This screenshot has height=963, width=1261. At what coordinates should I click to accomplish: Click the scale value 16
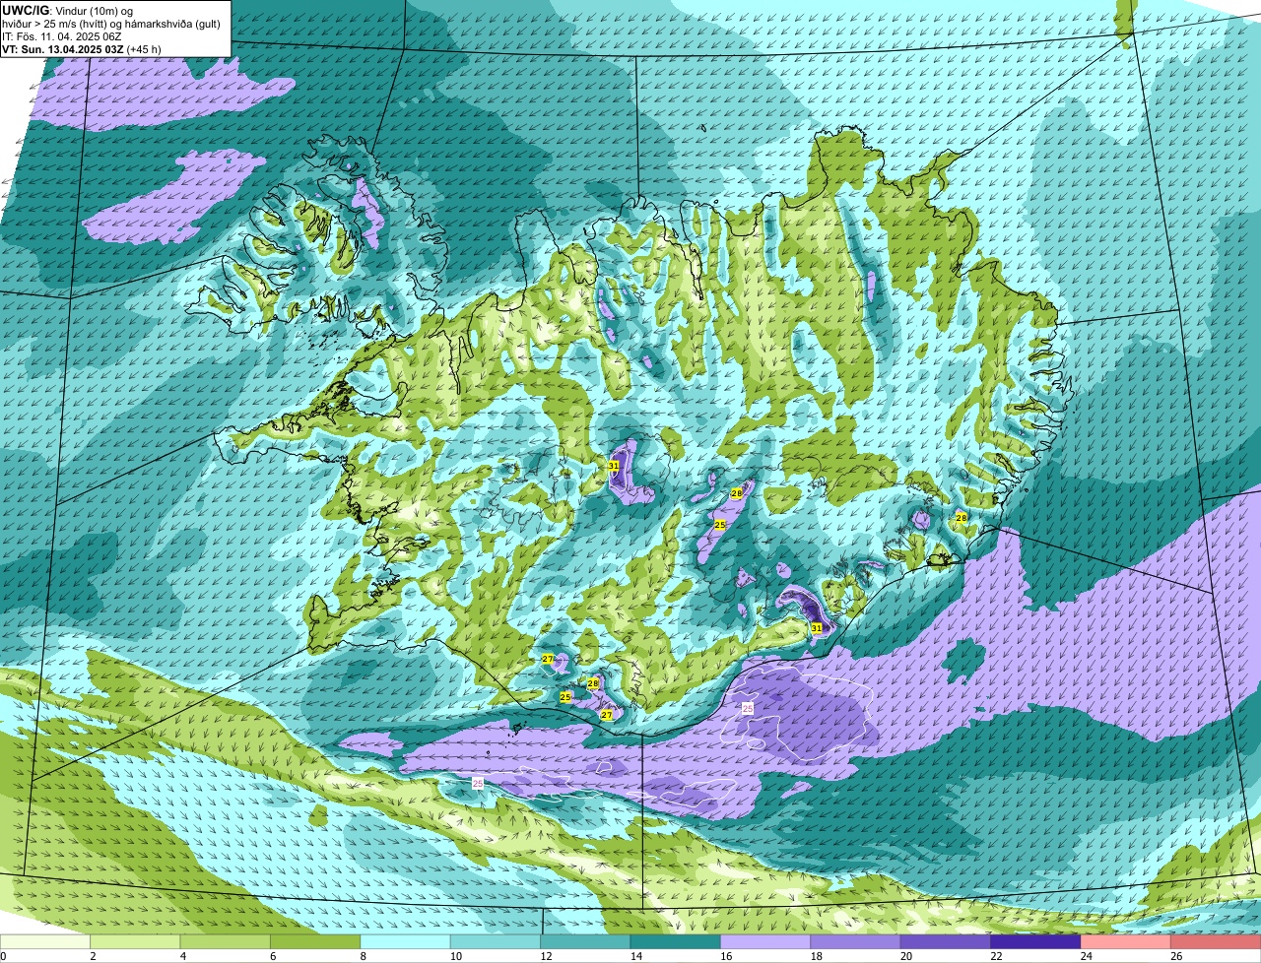point(724,956)
